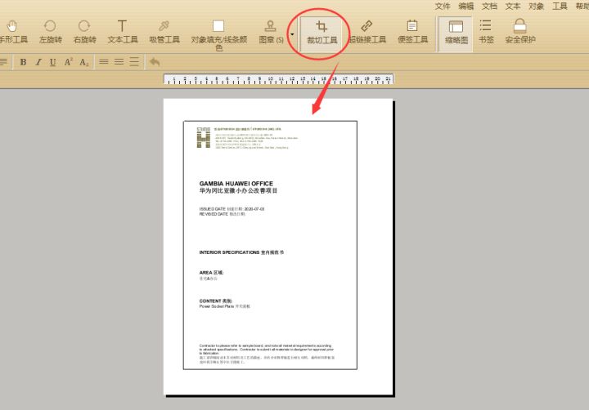Select the crop tool (裁切工具)
Viewport: 589px width, 410px height.
click(x=321, y=33)
